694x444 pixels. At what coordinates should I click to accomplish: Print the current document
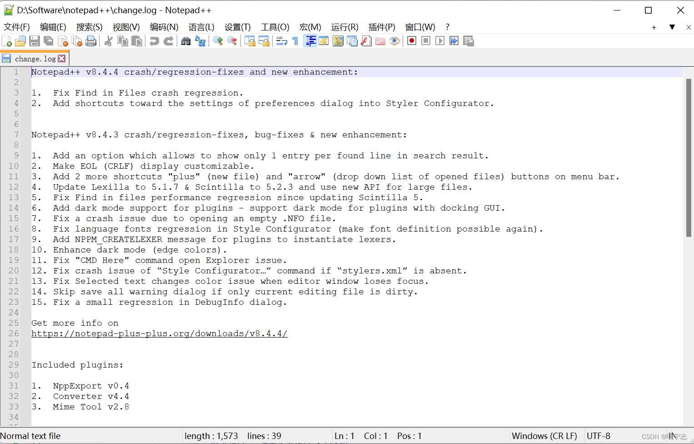pyautogui.click(x=91, y=41)
